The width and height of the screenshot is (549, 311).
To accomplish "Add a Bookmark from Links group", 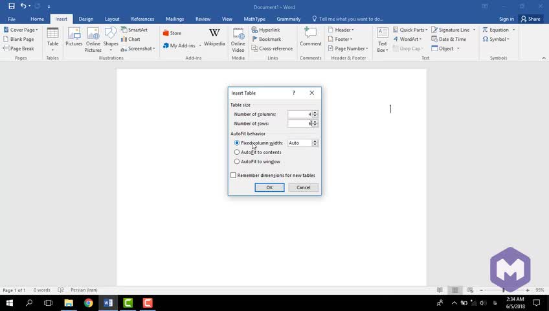I will click(267, 40).
